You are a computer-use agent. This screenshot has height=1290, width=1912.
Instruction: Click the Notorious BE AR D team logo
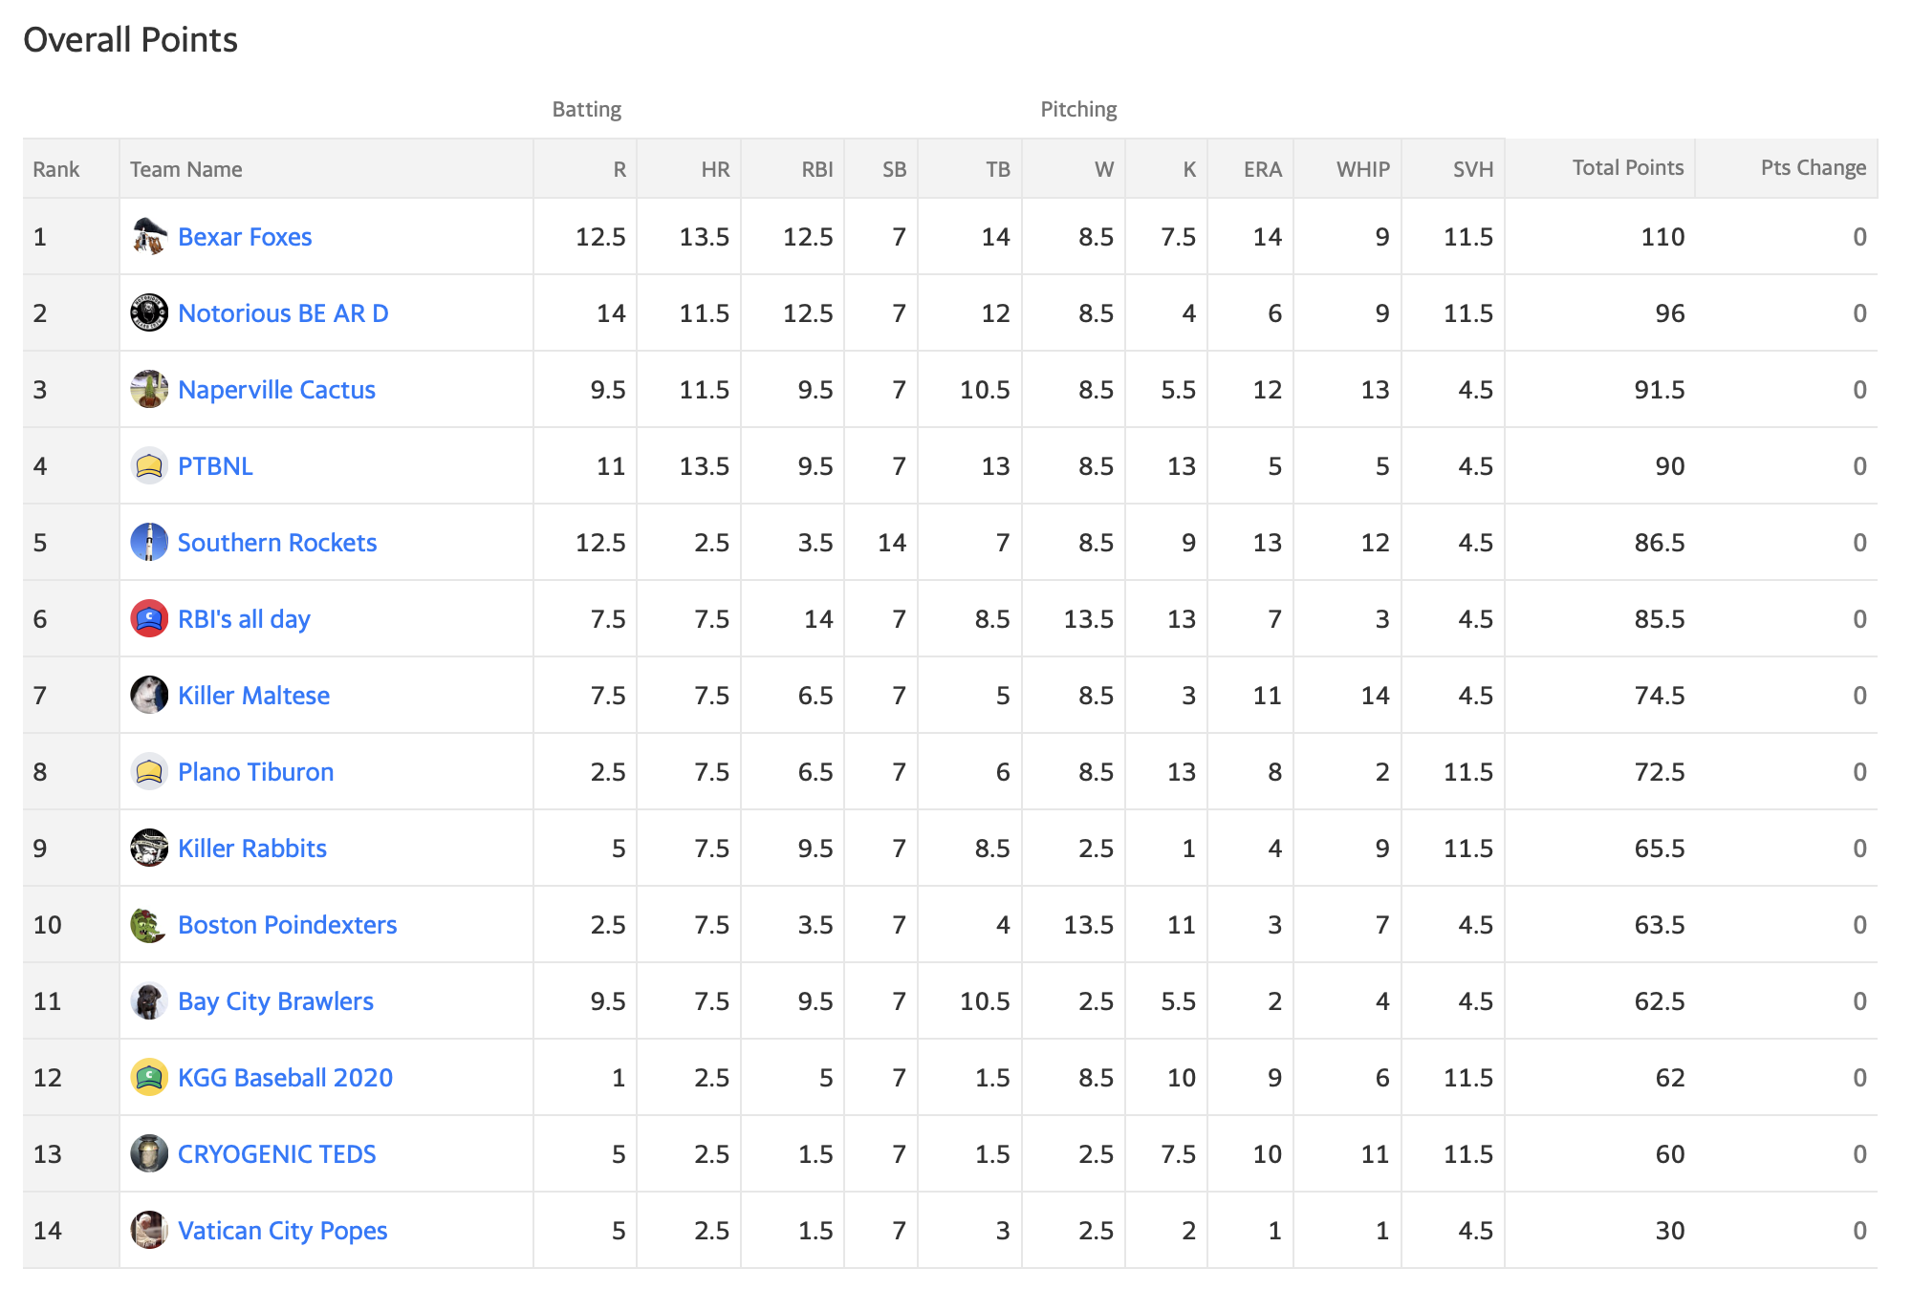(149, 312)
